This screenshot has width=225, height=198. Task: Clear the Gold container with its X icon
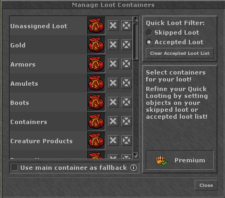[x=113, y=45]
